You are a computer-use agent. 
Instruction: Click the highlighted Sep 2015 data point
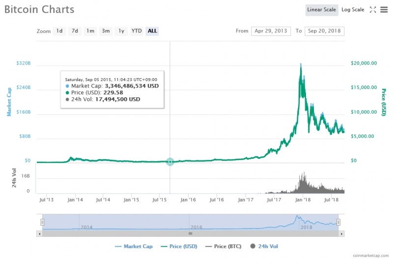point(170,162)
